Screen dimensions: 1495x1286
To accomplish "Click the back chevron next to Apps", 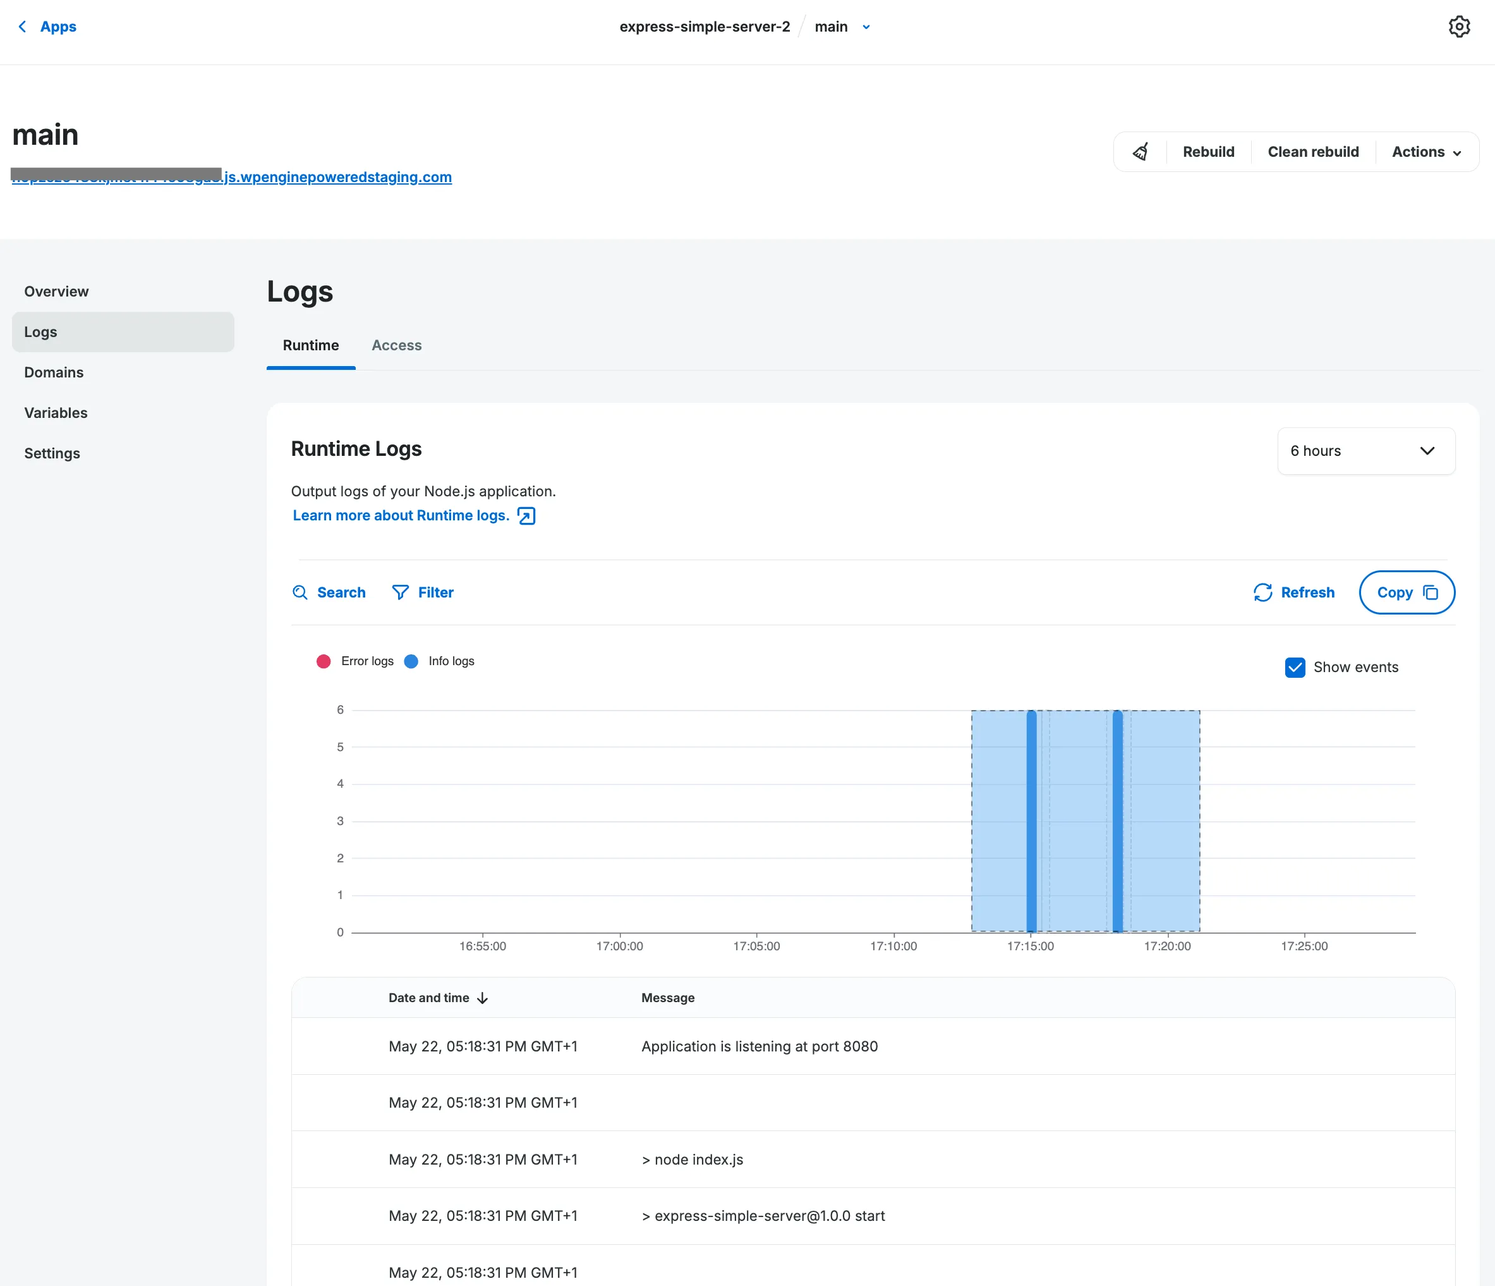I will [x=22, y=27].
